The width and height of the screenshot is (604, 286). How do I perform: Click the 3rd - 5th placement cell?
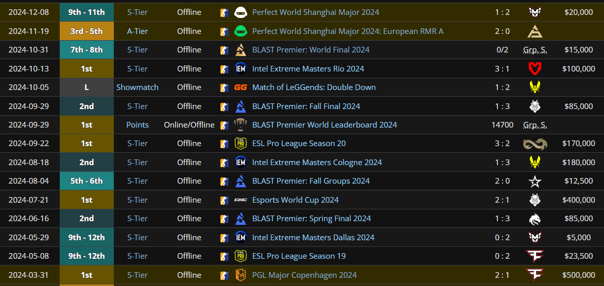coord(87,31)
